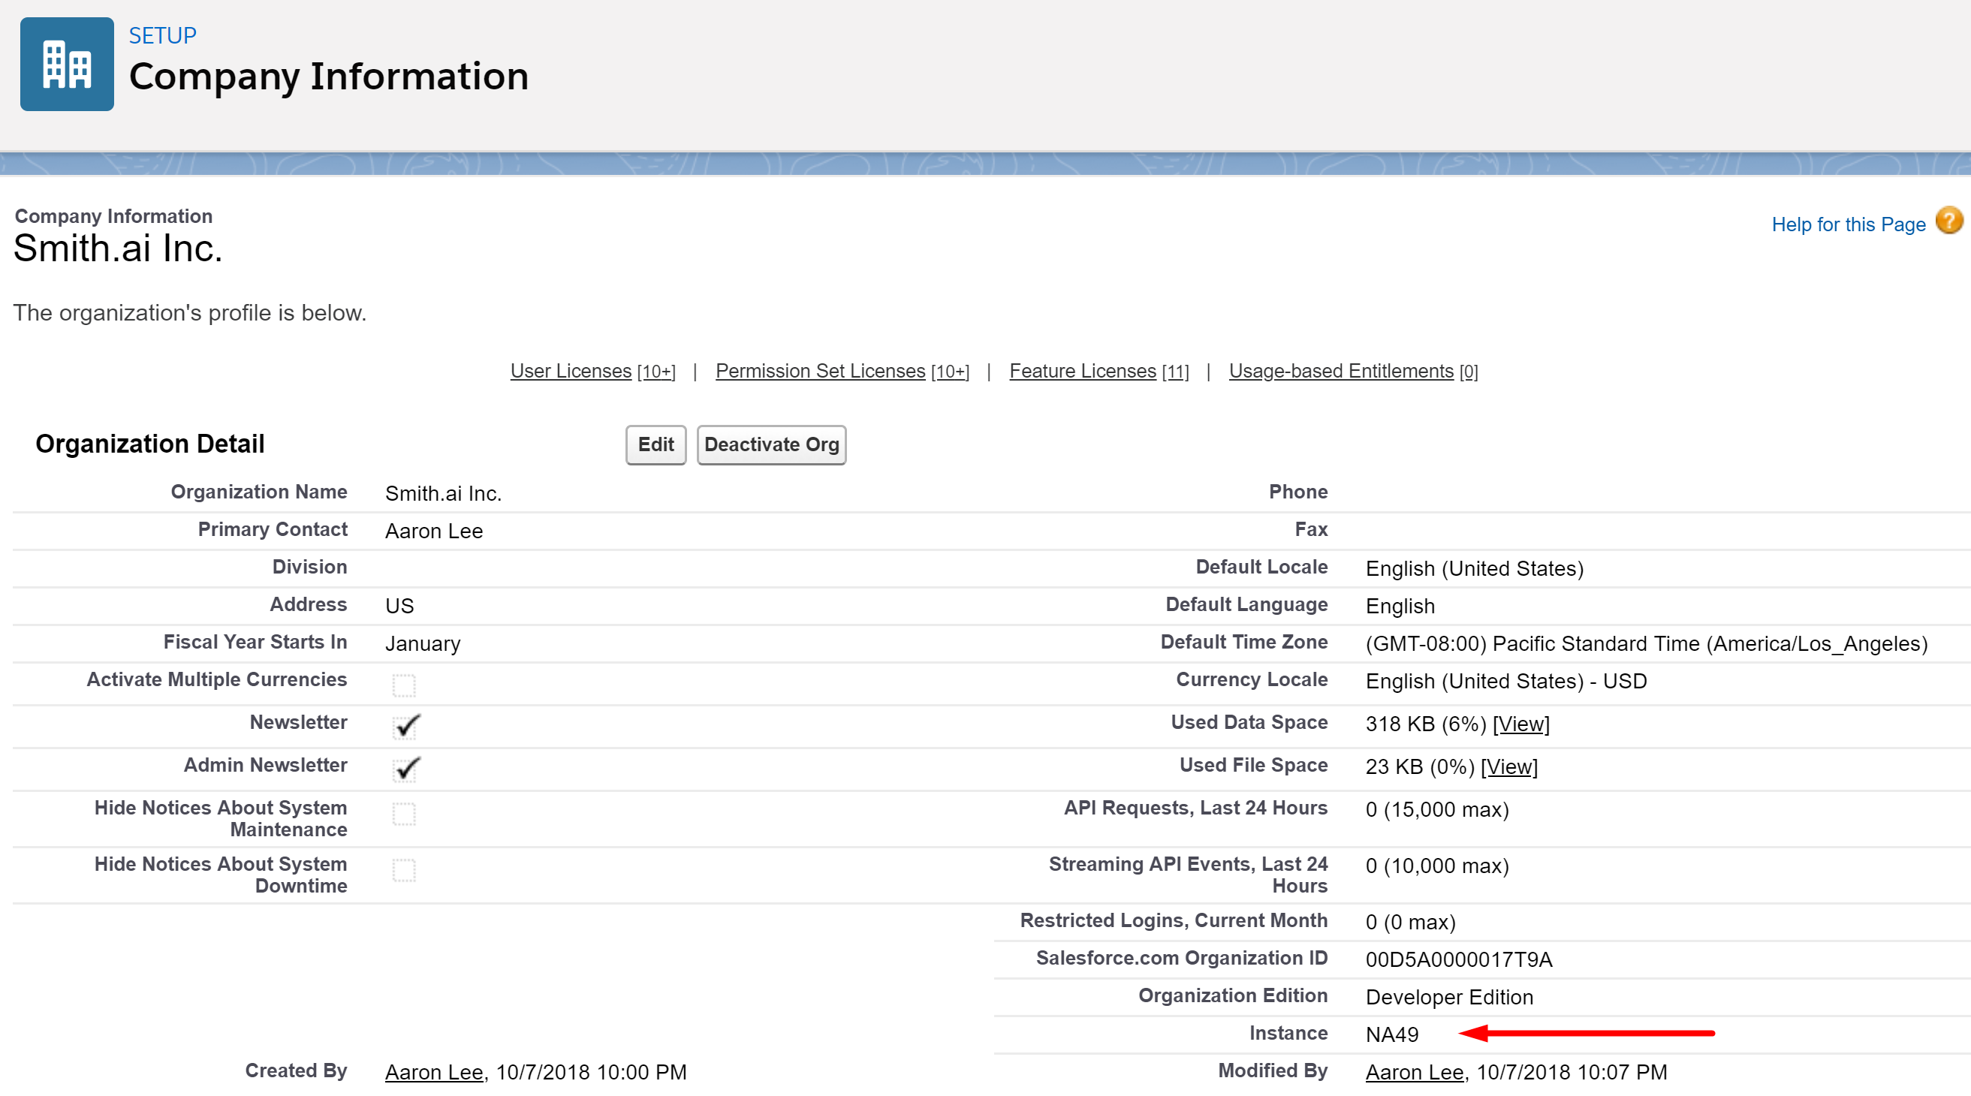
Task: Toggle the Admin Newsletter checkbox
Action: pyautogui.click(x=405, y=769)
